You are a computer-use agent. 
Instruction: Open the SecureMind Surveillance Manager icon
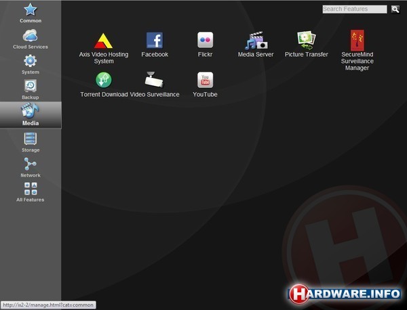click(x=357, y=41)
